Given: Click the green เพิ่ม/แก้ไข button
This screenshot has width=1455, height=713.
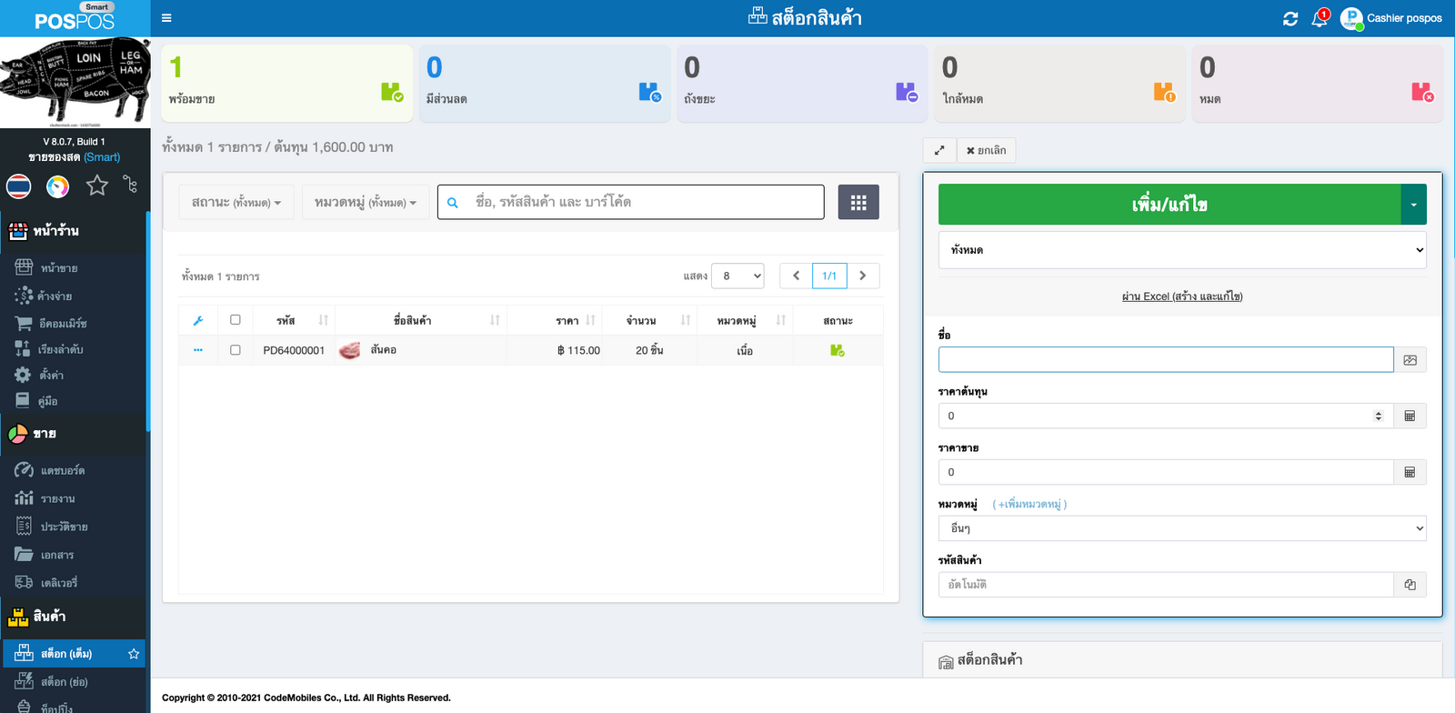Looking at the screenshot, I should coord(1169,205).
